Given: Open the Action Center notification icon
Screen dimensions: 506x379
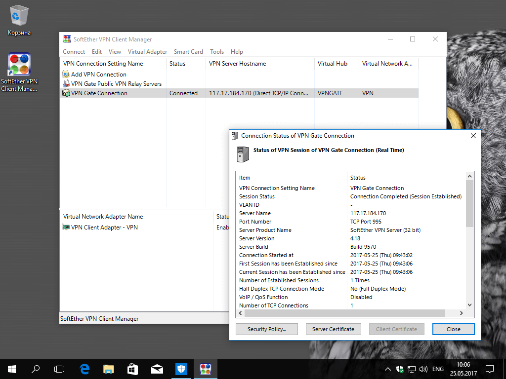Looking at the screenshot, I should click(490, 369).
